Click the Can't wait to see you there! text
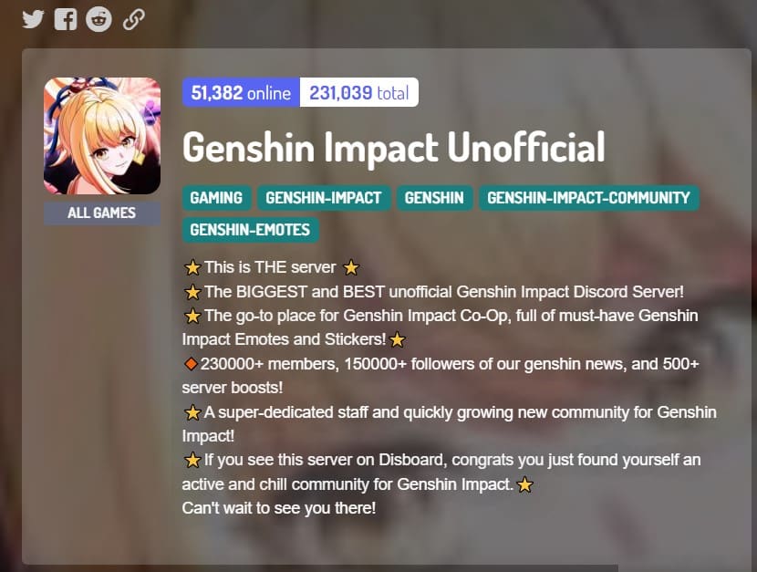Screen dimensions: 757x572 [278, 508]
